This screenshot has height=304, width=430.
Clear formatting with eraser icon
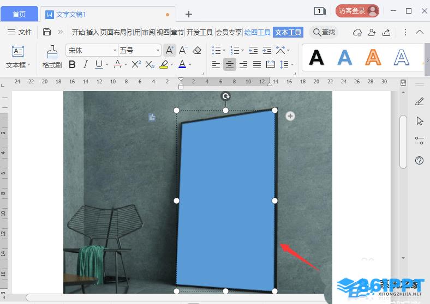point(197,50)
